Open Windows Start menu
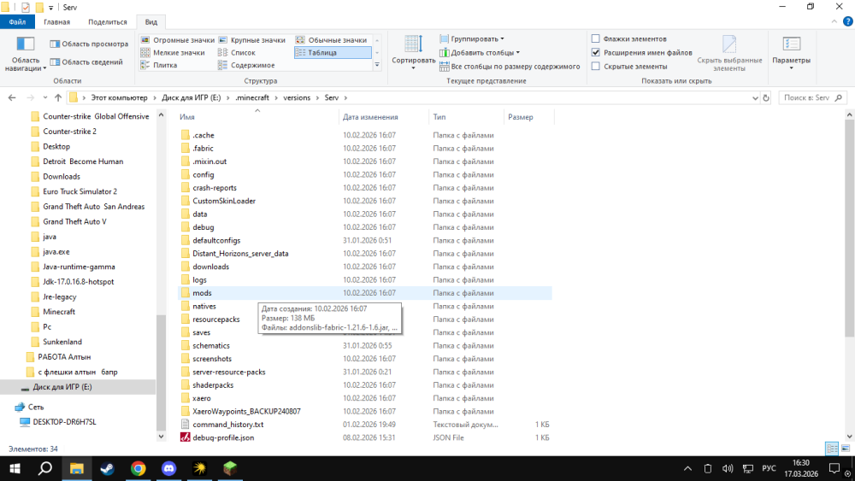855x481 pixels. pyautogui.click(x=15, y=468)
